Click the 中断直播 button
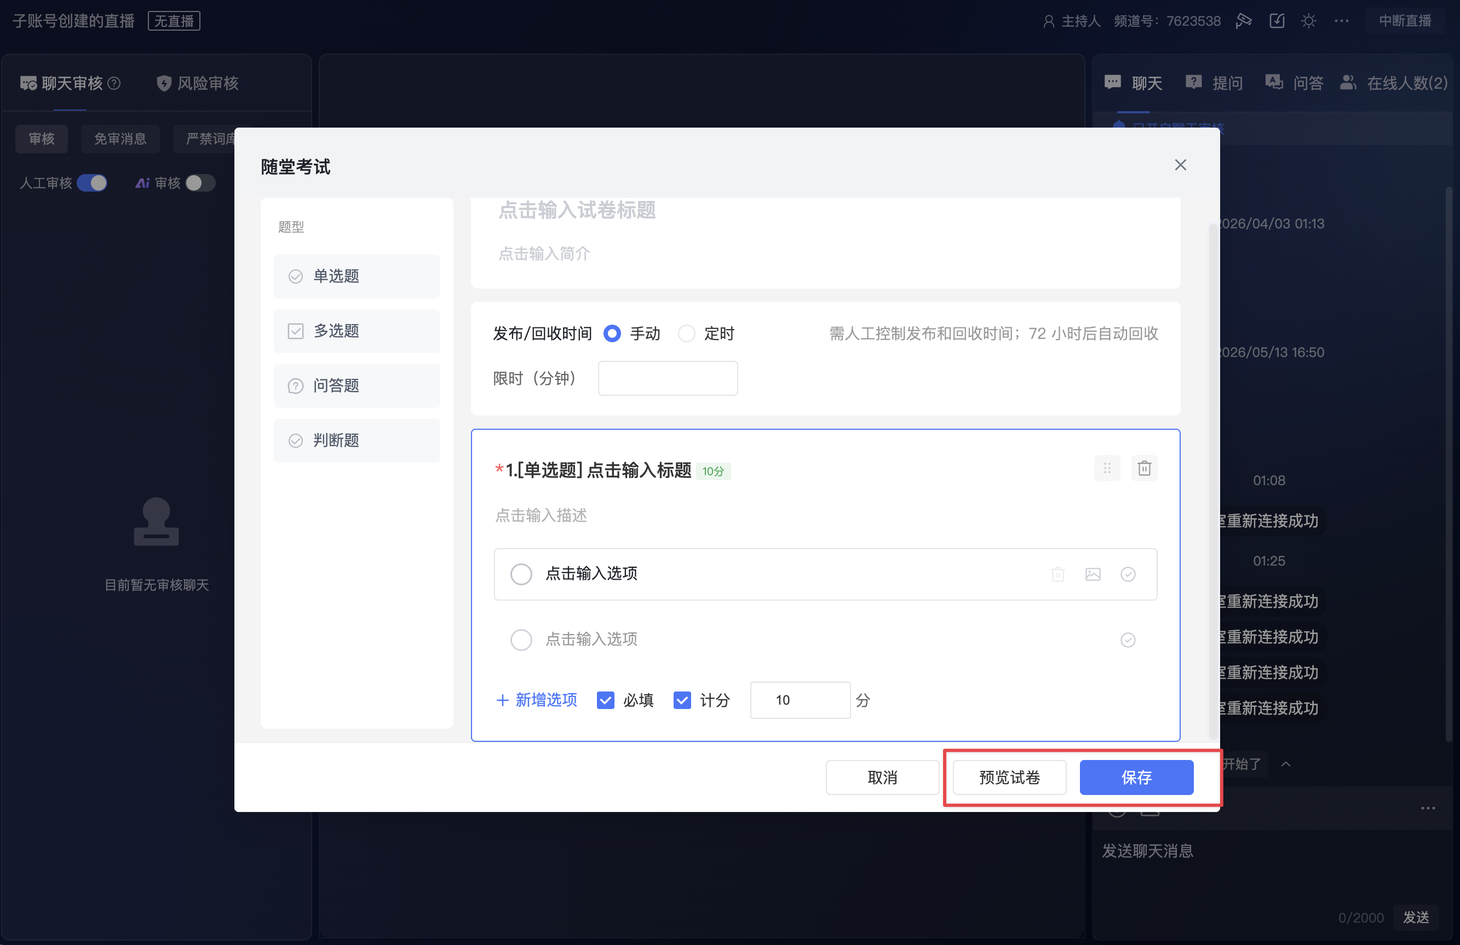The height and width of the screenshot is (945, 1460). tap(1404, 21)
